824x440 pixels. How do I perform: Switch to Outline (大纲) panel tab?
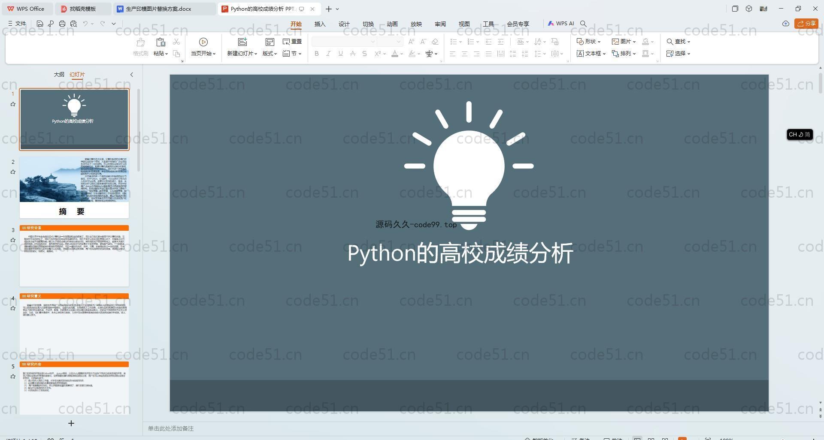pyautogui.click(x=59, y=75)
